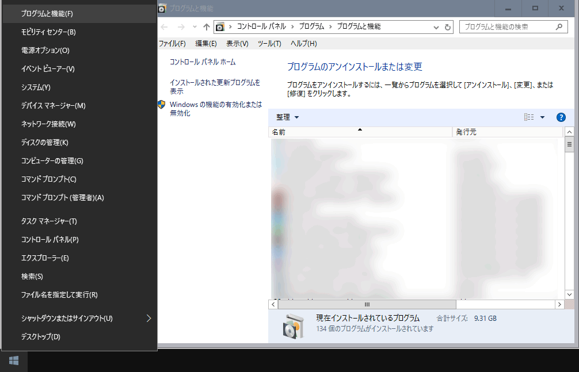The height and width of the screenshot is (372, 579).
Task: Click the refresh icon beside address bar
Action: click(449, 27)
